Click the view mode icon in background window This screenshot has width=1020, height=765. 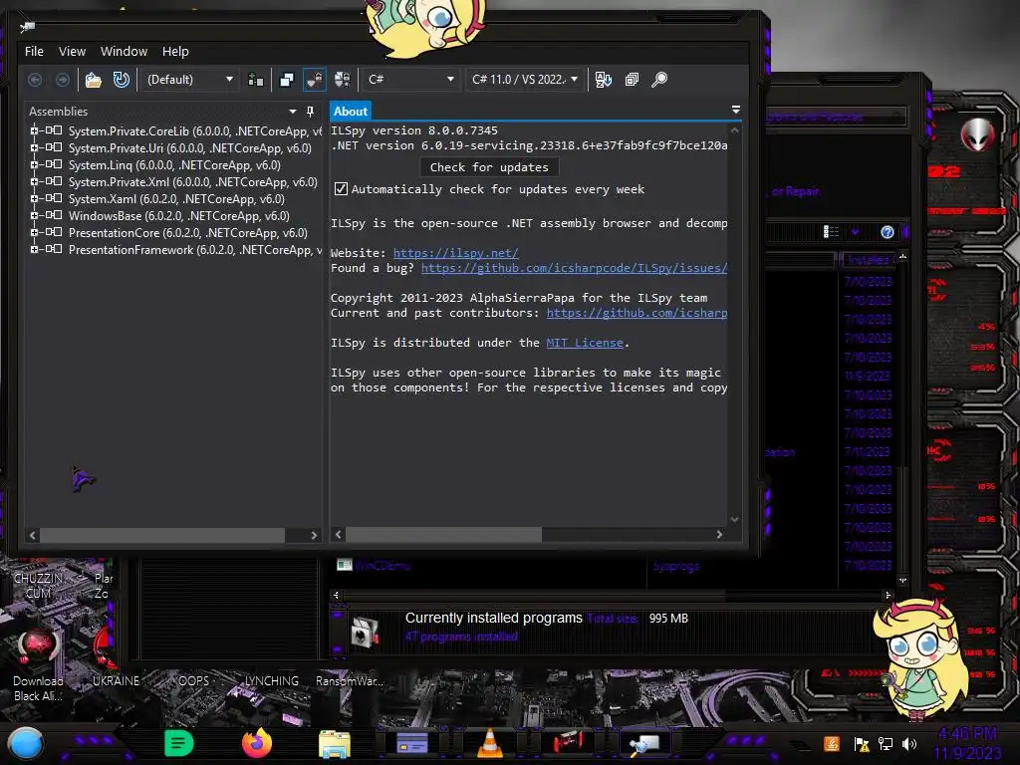pos(831,232)
